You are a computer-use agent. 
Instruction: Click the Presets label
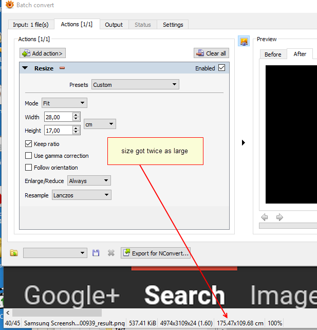(79, 85)
